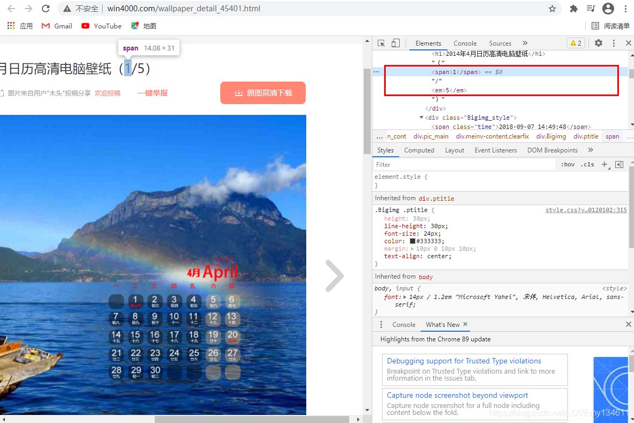Screen dimensions: 634x423
Task: Open the extensions puzzle icon
Action: click(573, 9)
